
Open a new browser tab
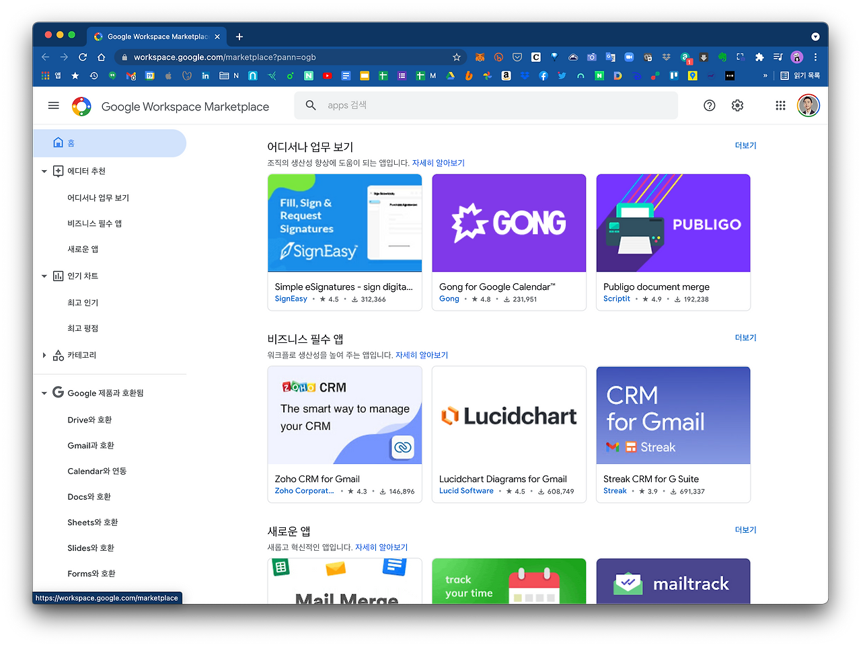click(x=239, y=36)
